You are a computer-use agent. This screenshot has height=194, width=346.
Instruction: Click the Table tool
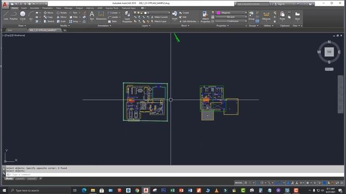coord(112,22)
